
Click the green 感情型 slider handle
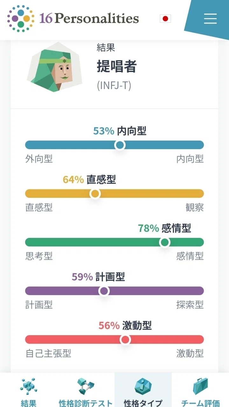coord(164,242)
